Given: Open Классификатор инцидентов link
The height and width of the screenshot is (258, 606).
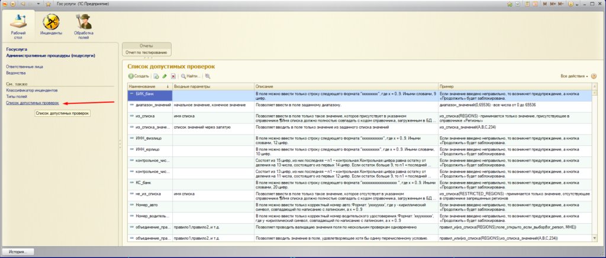Looking at the screenshot, I should pyautogui.click(x=32, y=90).
